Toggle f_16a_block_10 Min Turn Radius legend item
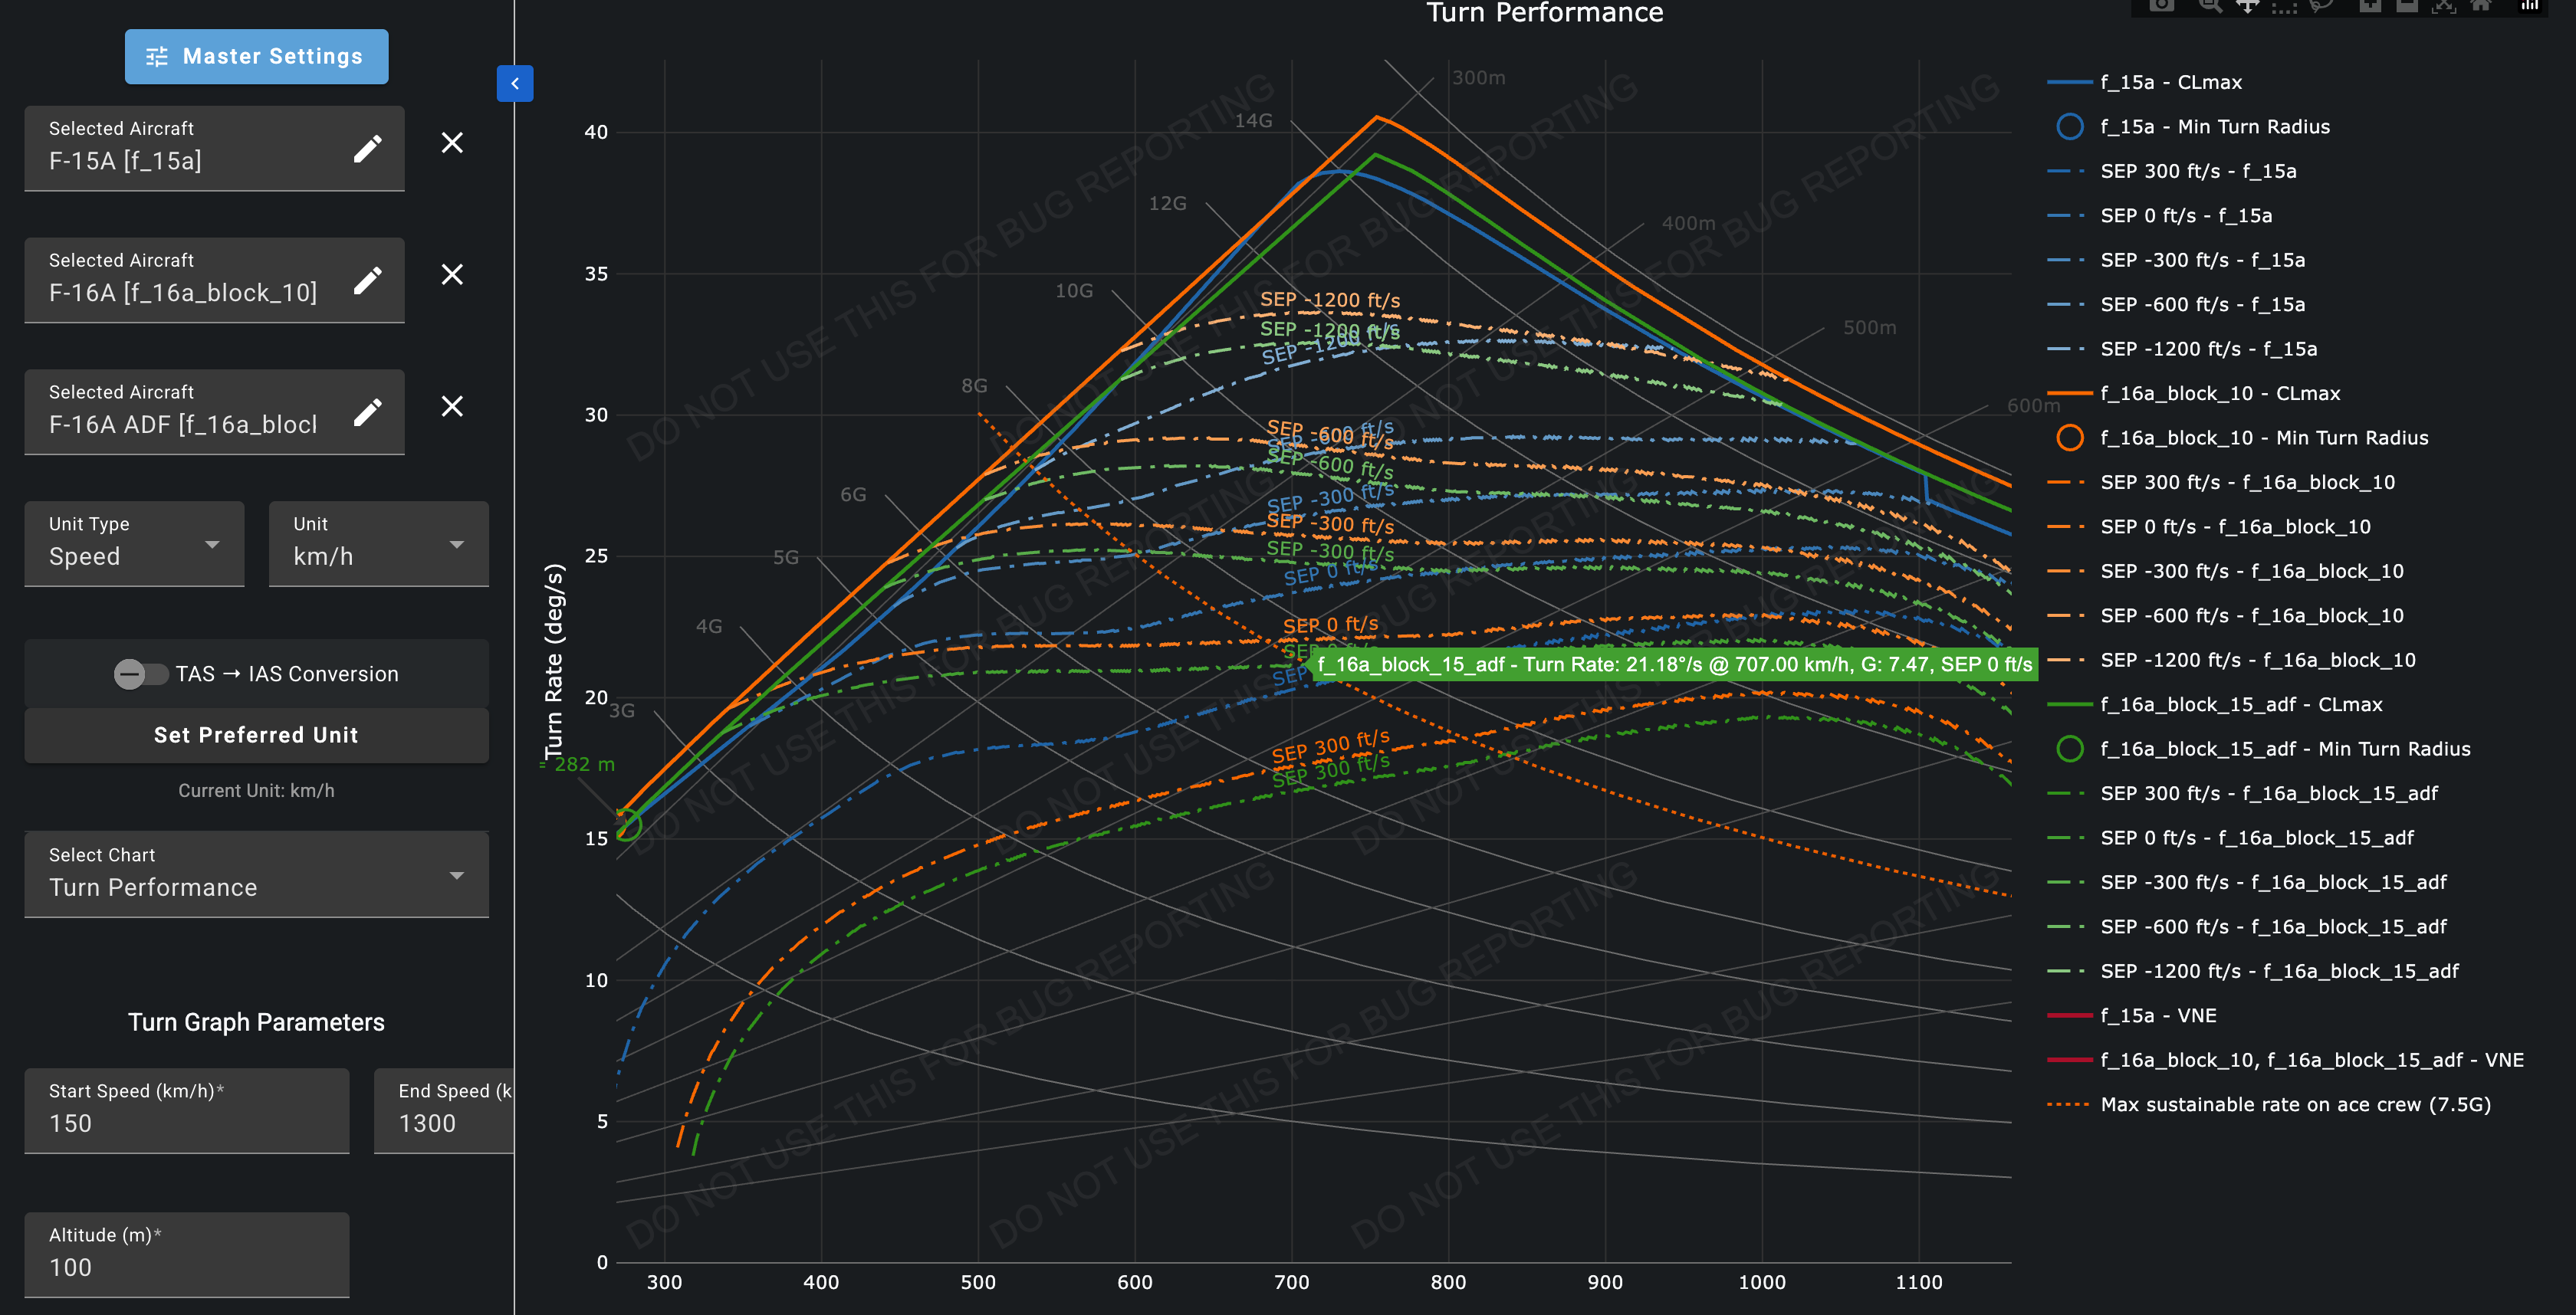Screen dimensions: 2576x1315 point(2263,438)
